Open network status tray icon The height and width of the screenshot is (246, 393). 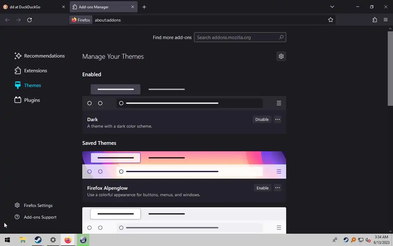point(361,240)
